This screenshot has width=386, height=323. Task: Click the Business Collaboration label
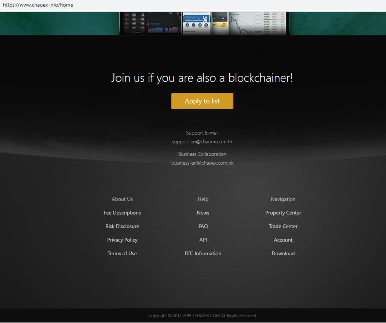point(202,154)
